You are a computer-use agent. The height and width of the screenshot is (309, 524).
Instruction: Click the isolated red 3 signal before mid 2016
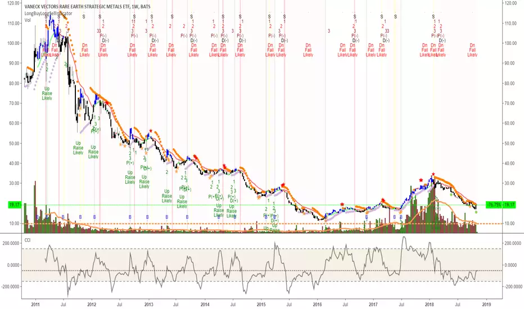click(329, 31)
